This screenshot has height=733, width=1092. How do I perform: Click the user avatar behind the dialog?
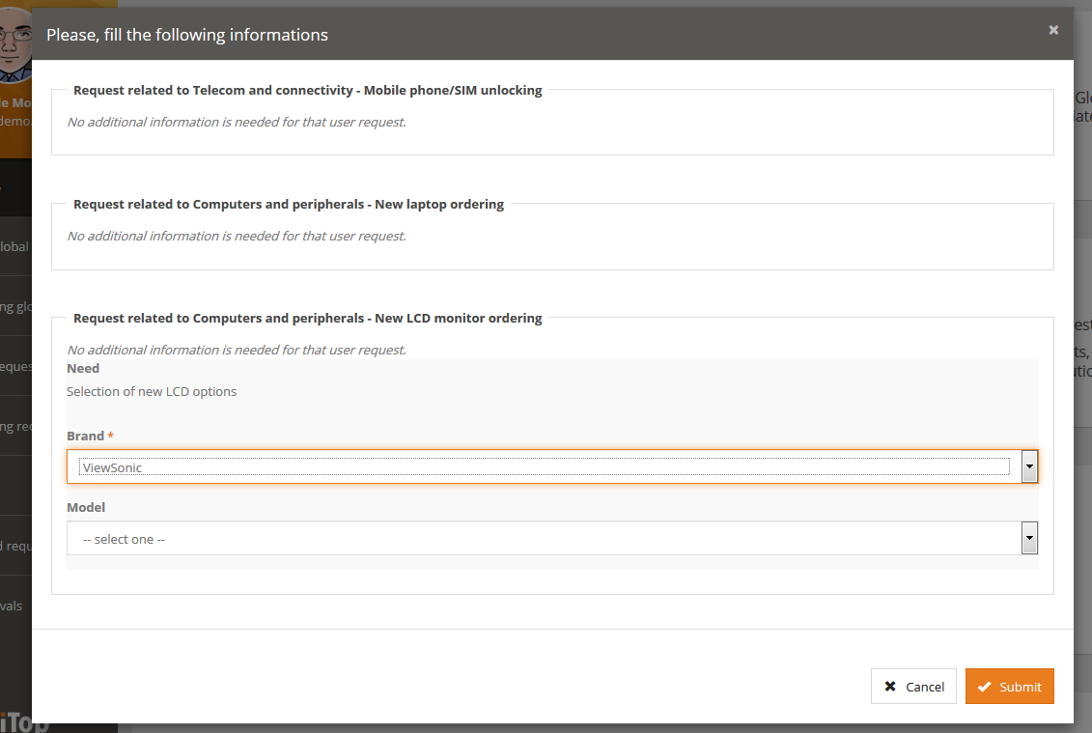click(x=15, y=43)
